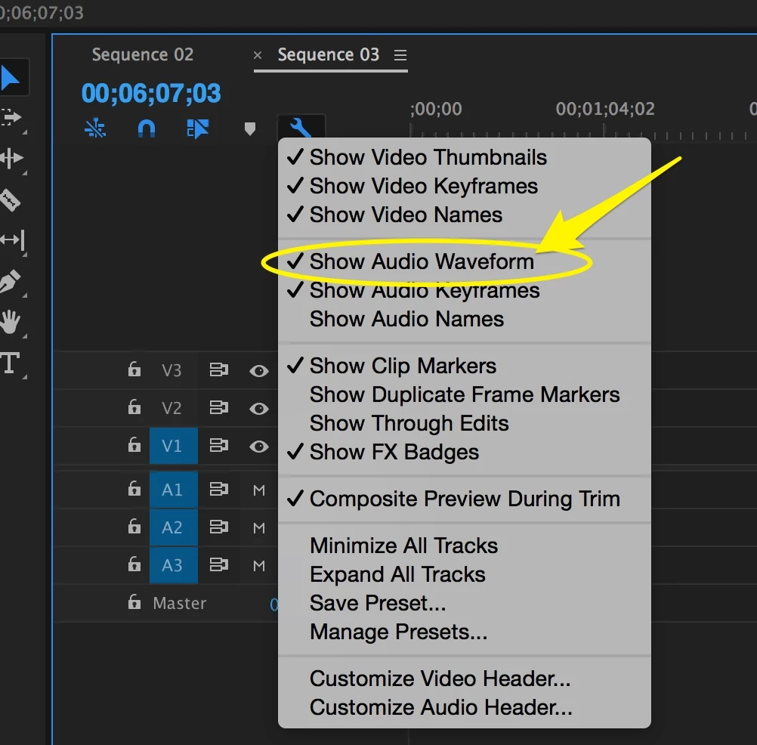The height and width of the screenshot is (745, 757).
Task: Open Sequence 03 panel menu
Action: [400, 55]
